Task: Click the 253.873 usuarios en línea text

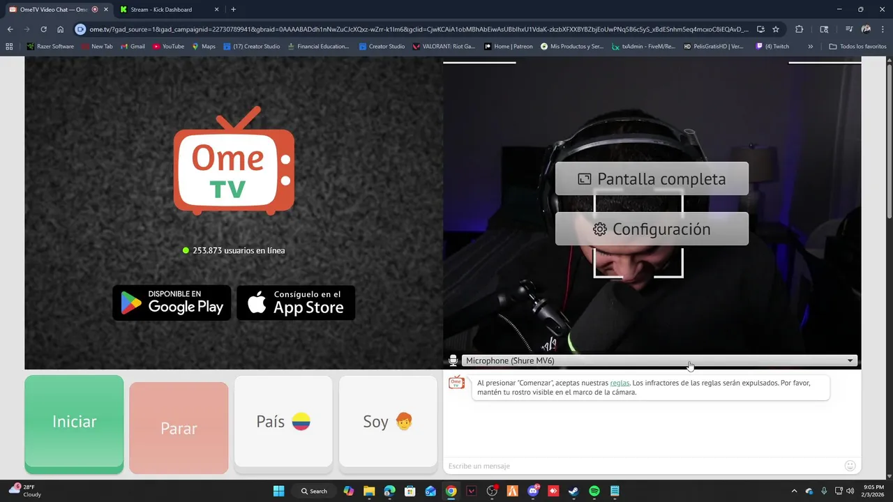Action: [239, 250]
